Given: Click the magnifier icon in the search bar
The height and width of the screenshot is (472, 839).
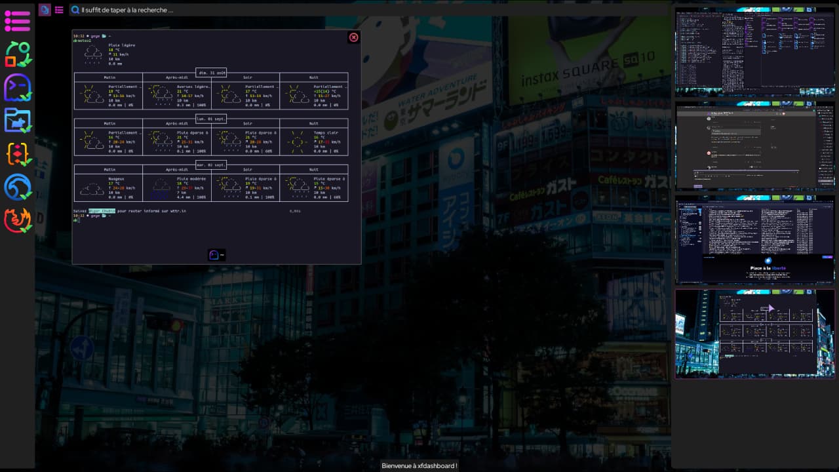Looking at the screenshot, I should click(x=75, y=10).
